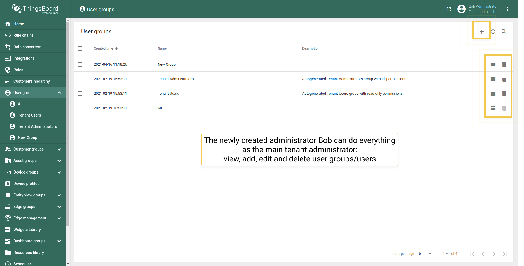Screen dimensions: 524x266
Task: Delete the Tenant Users group
Action: point(504,94)
